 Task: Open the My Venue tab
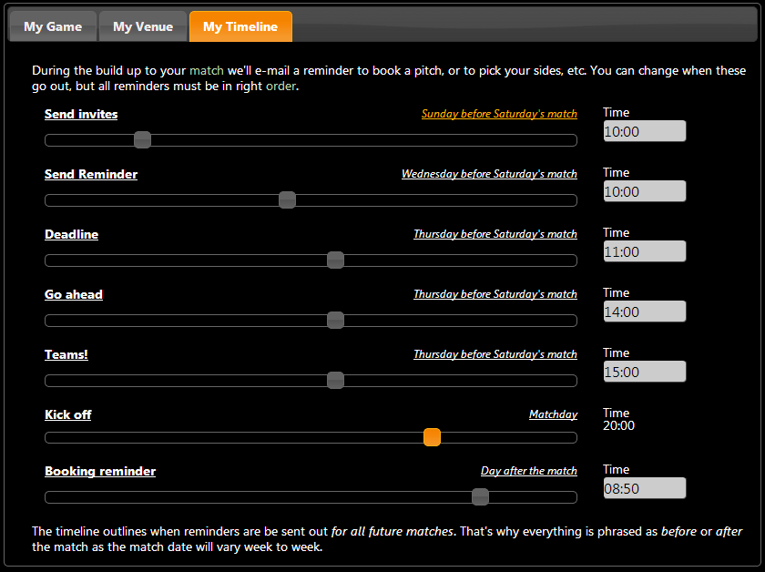(143, 26)
